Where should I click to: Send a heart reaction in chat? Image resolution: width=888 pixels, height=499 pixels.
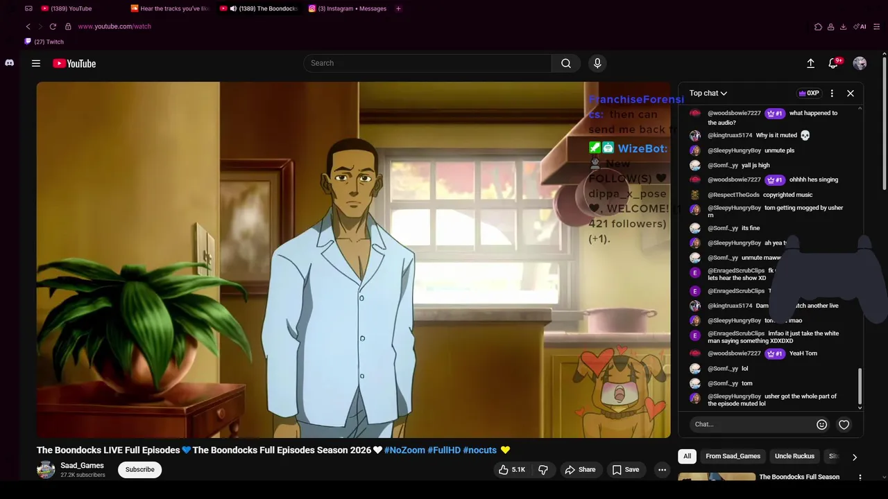pyautogui.click(x=844, y=424)
